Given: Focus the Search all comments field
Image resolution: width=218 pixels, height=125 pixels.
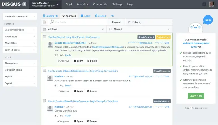Looking at the screenshot, I should (x=78, y=22).
